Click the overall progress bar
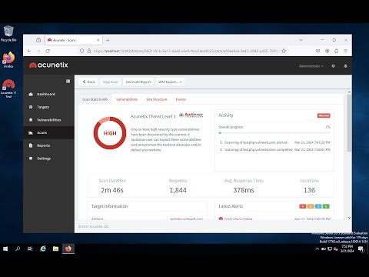The width and height of the screenshot is (369, 277). 274,133
